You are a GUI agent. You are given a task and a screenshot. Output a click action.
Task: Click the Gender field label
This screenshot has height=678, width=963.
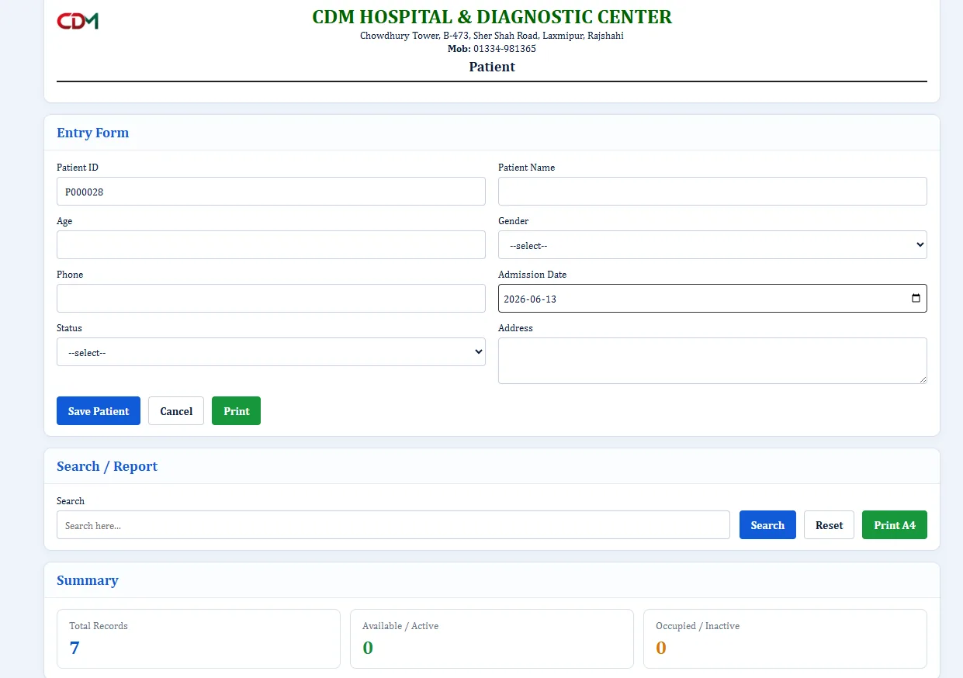click(513, 221)
